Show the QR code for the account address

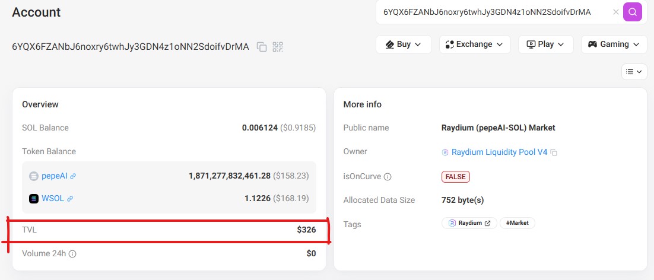(278, 47)
